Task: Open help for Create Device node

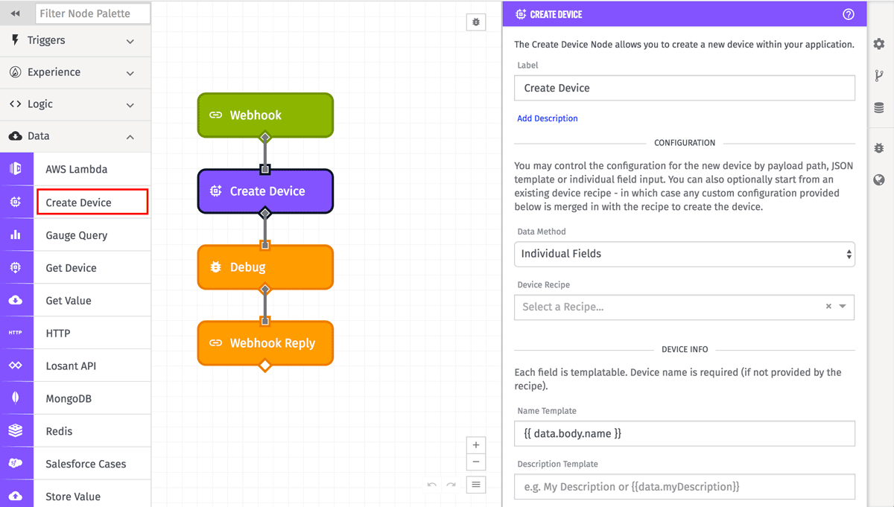Action: tap(849, 14)
